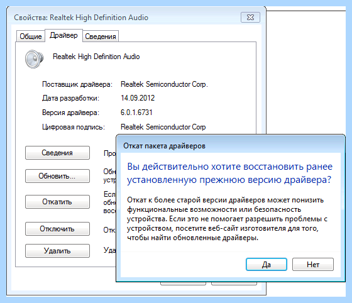The height and width of the screenshot is (303, 352).
Task: Close the Realtek properties window
Action: [250, 17]
